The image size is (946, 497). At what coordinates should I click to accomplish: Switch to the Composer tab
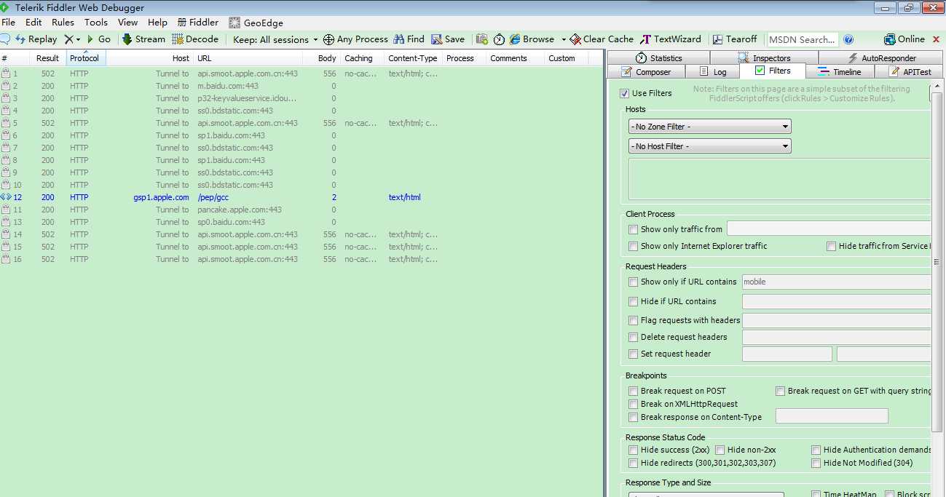[646, 71]
